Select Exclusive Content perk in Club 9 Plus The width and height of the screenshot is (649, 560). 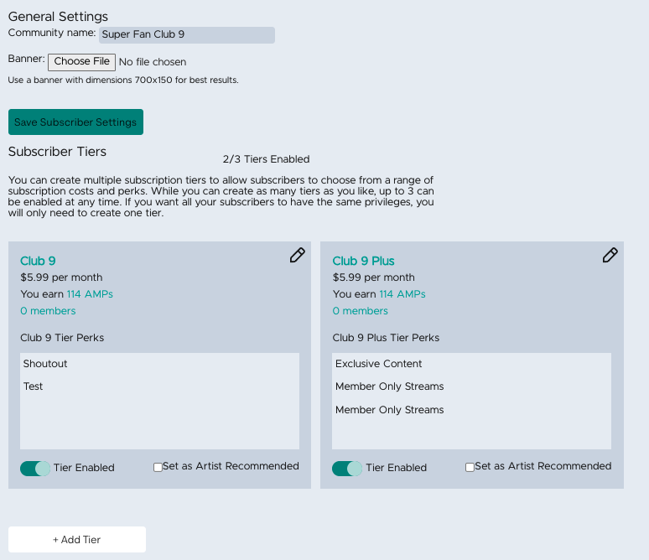coord(378,364)
